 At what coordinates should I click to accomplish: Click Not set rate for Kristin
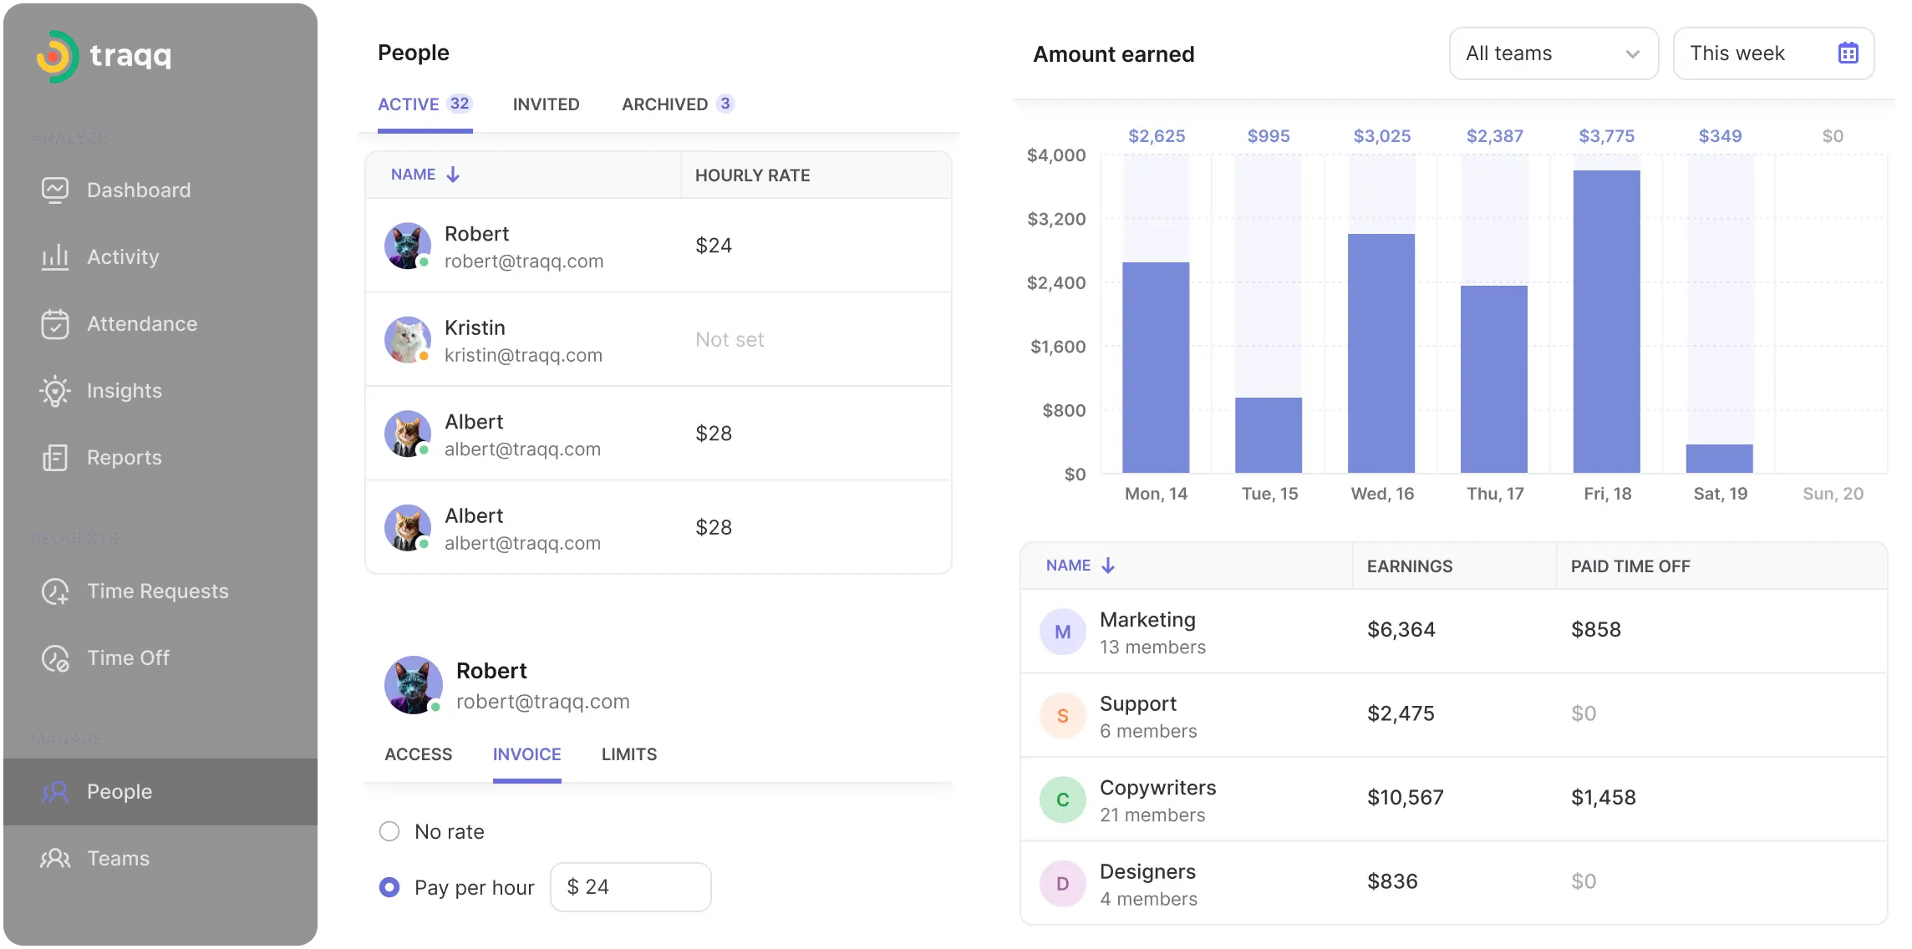tap(730, 339)
